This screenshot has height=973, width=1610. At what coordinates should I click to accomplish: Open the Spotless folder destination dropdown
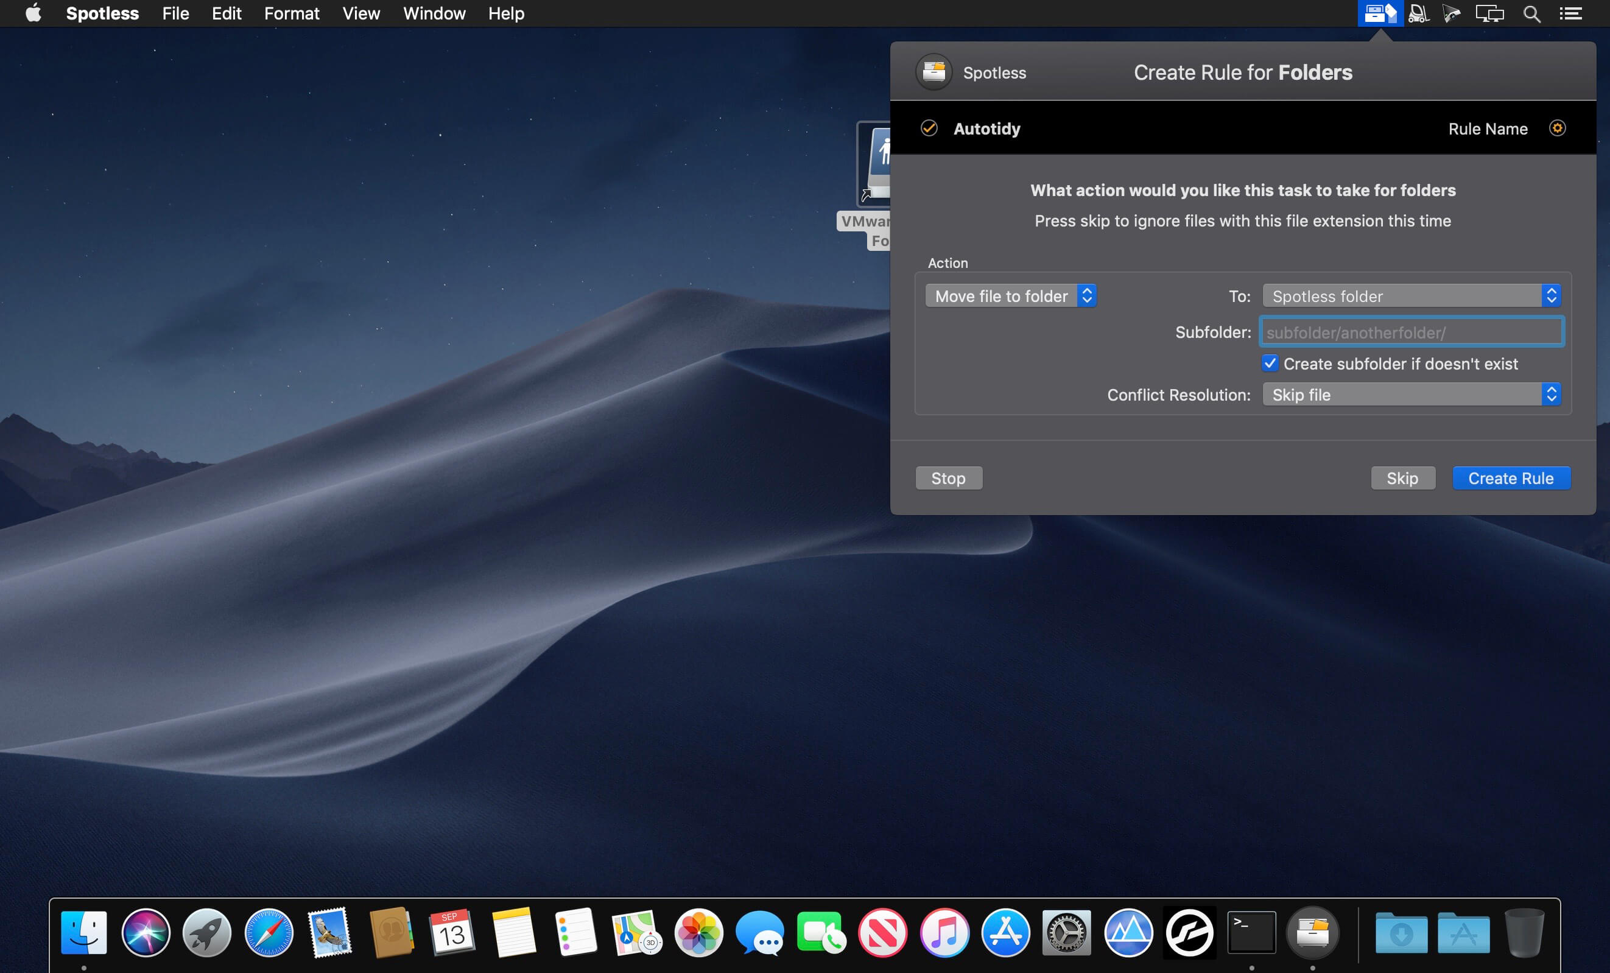(x=1412, y=296)
